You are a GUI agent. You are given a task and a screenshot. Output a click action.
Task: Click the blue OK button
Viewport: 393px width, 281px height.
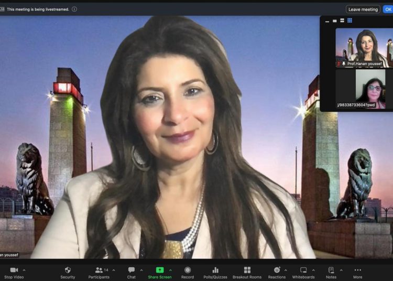388,9
